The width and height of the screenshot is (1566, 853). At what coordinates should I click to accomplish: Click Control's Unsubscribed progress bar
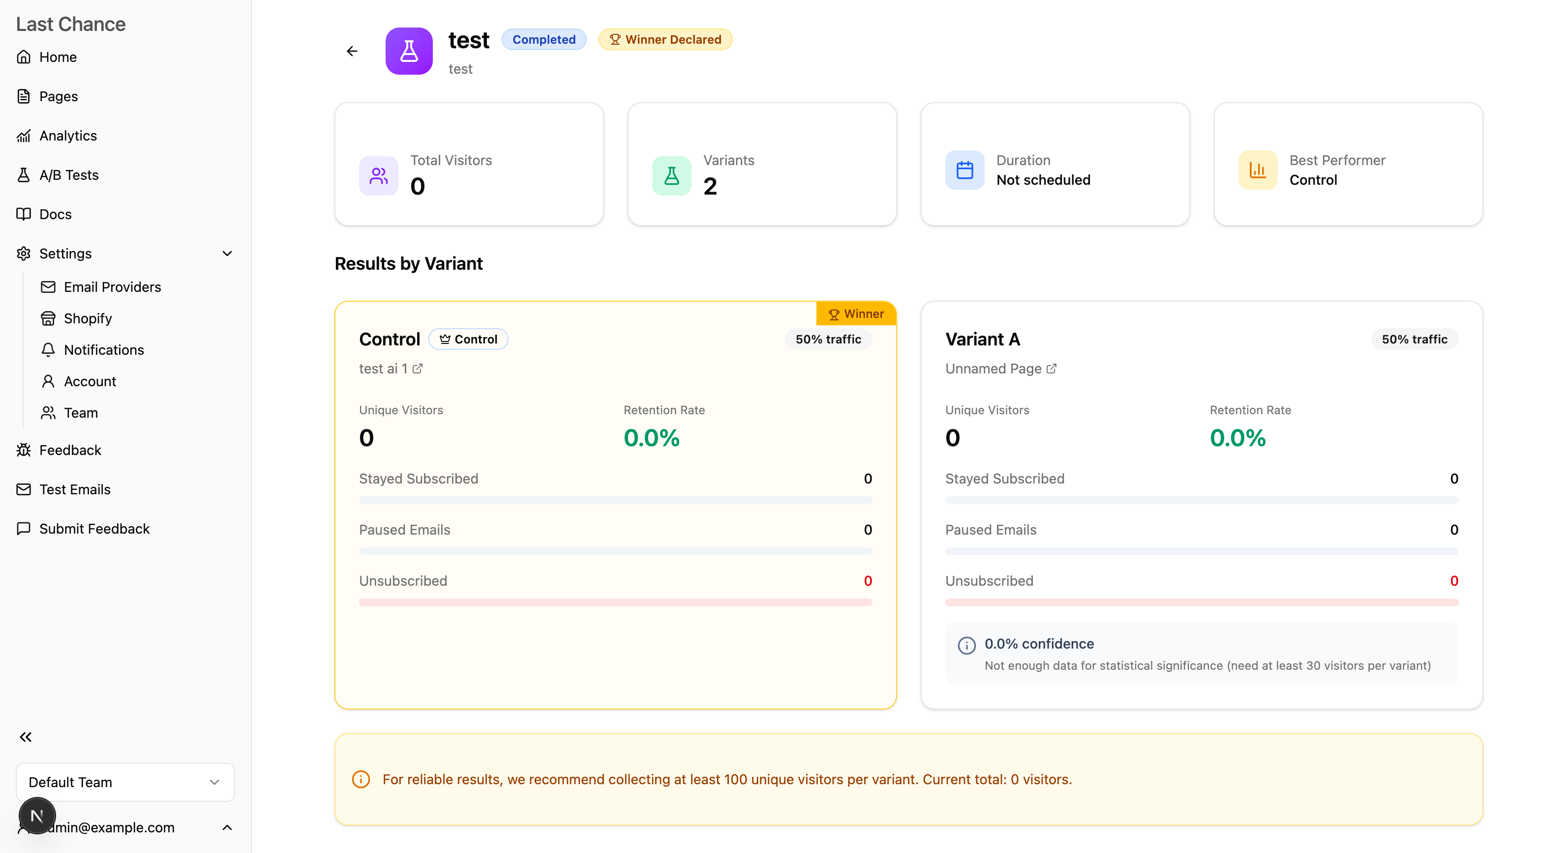[615, 602]
